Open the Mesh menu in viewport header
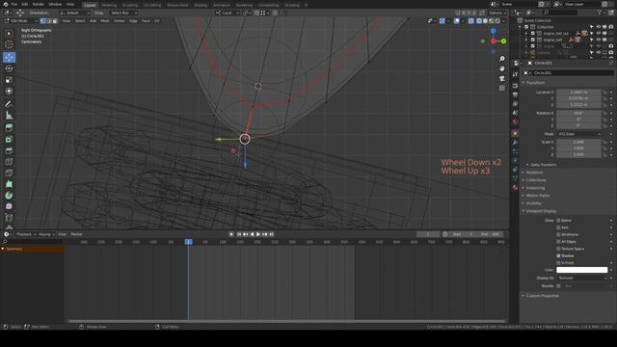 pyautogui.click(x=105, y=21)
